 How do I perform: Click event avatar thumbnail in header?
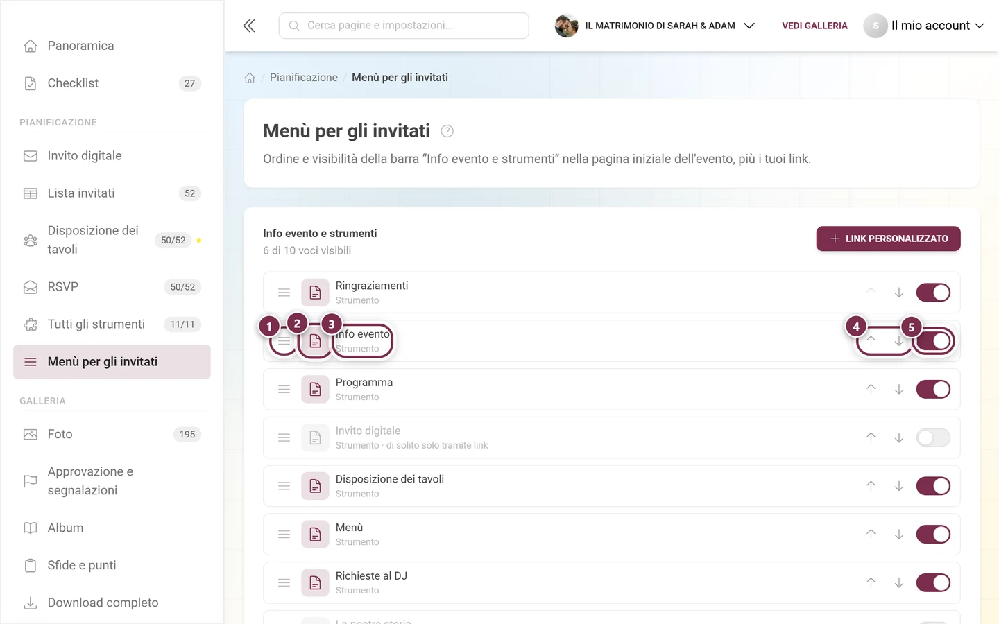566,26
